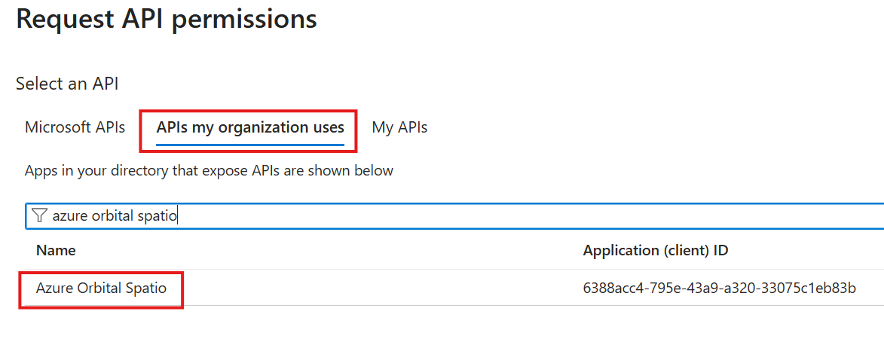Open the My APIs tab
The width and height of the screenshot is (884, 351).
click(x=399, y=127)
